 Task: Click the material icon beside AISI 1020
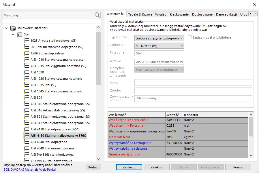[x=26, y=72]
